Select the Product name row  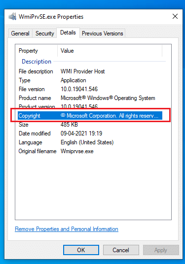pyautogui.click(x=90, y=98)
